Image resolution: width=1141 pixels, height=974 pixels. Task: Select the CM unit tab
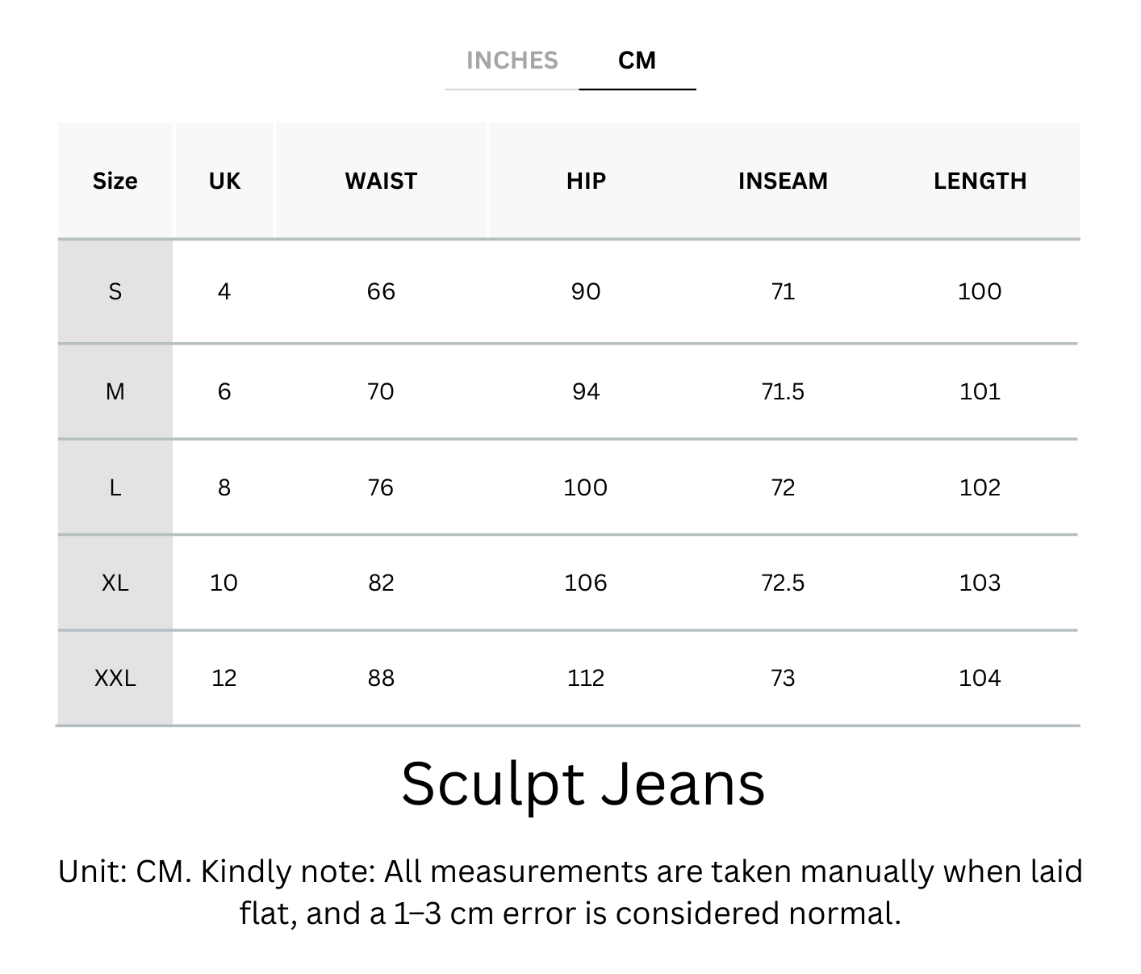pyautogui.click(x=637, y=61)
